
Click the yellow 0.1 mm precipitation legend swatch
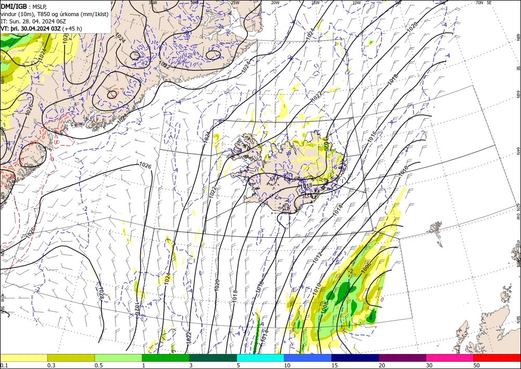23,358
